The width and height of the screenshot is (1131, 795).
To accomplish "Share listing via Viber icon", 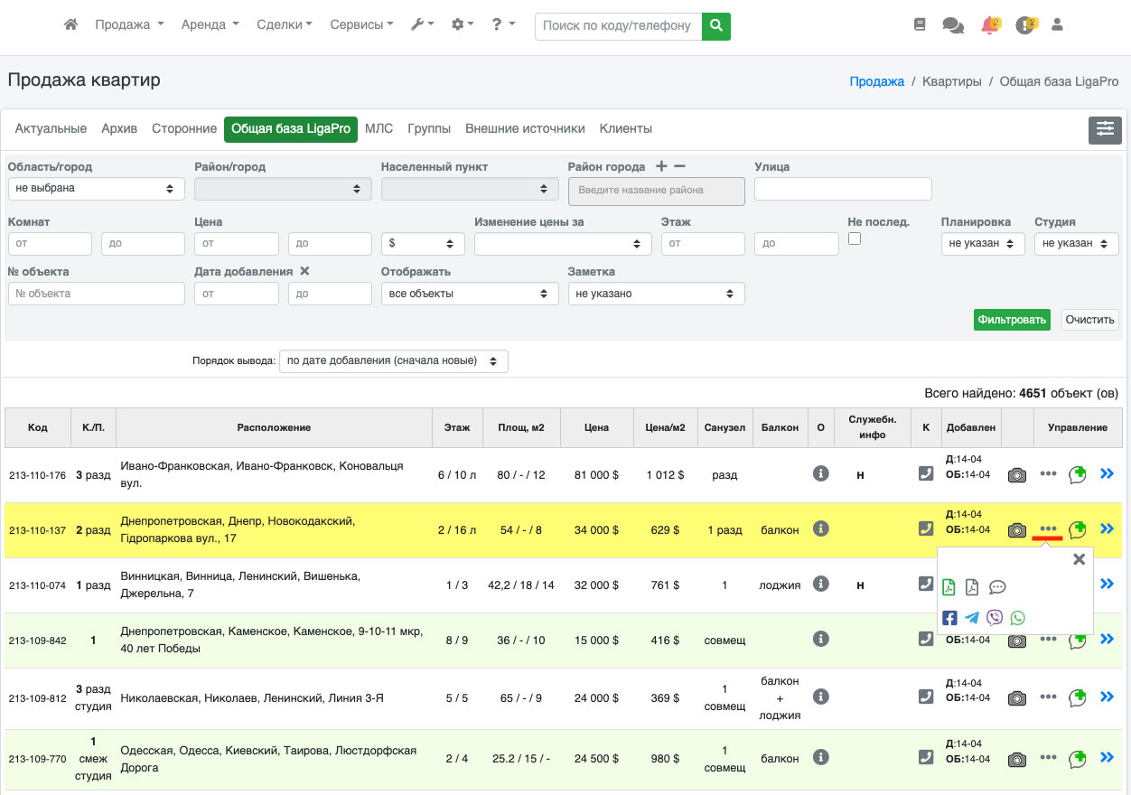I will point(995,618).
